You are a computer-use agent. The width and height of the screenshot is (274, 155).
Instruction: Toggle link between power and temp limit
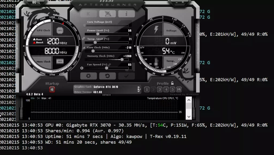(83, 38)
